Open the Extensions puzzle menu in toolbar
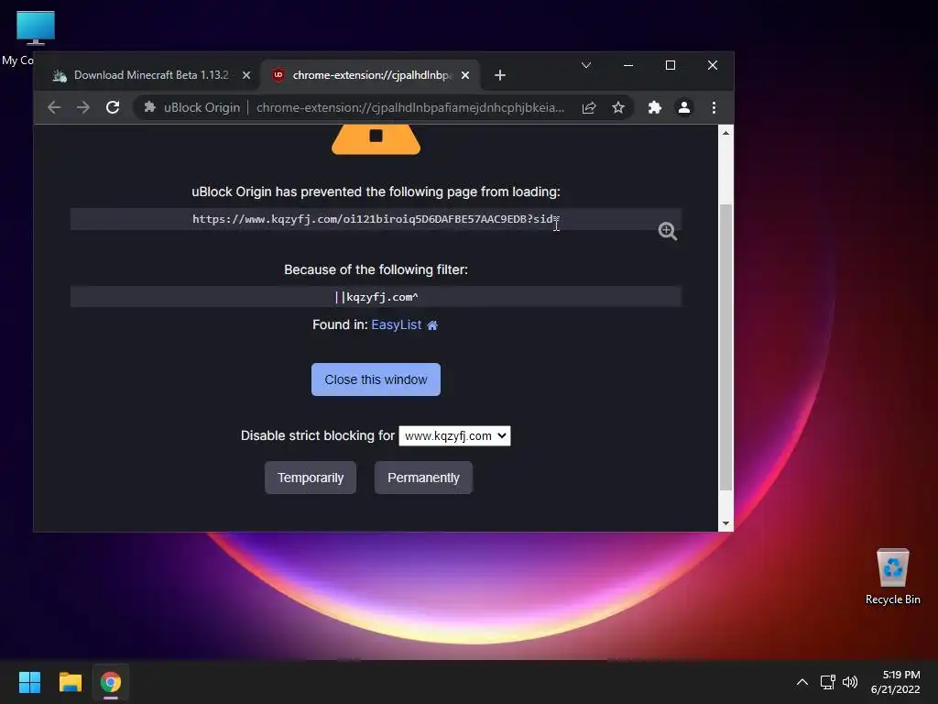This screenshot has width=938, height=704. [654, 107]
